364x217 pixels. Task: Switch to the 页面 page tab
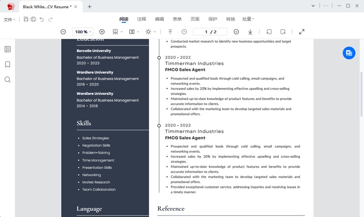click(x=195, y=19)
